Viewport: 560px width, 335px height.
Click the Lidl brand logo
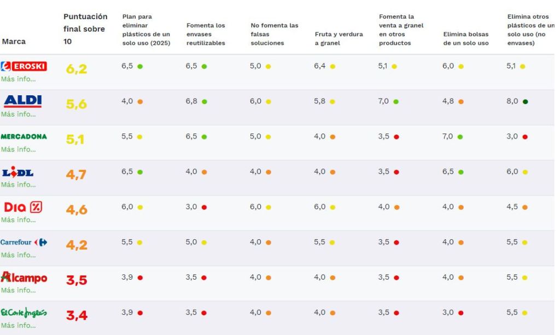18,172
